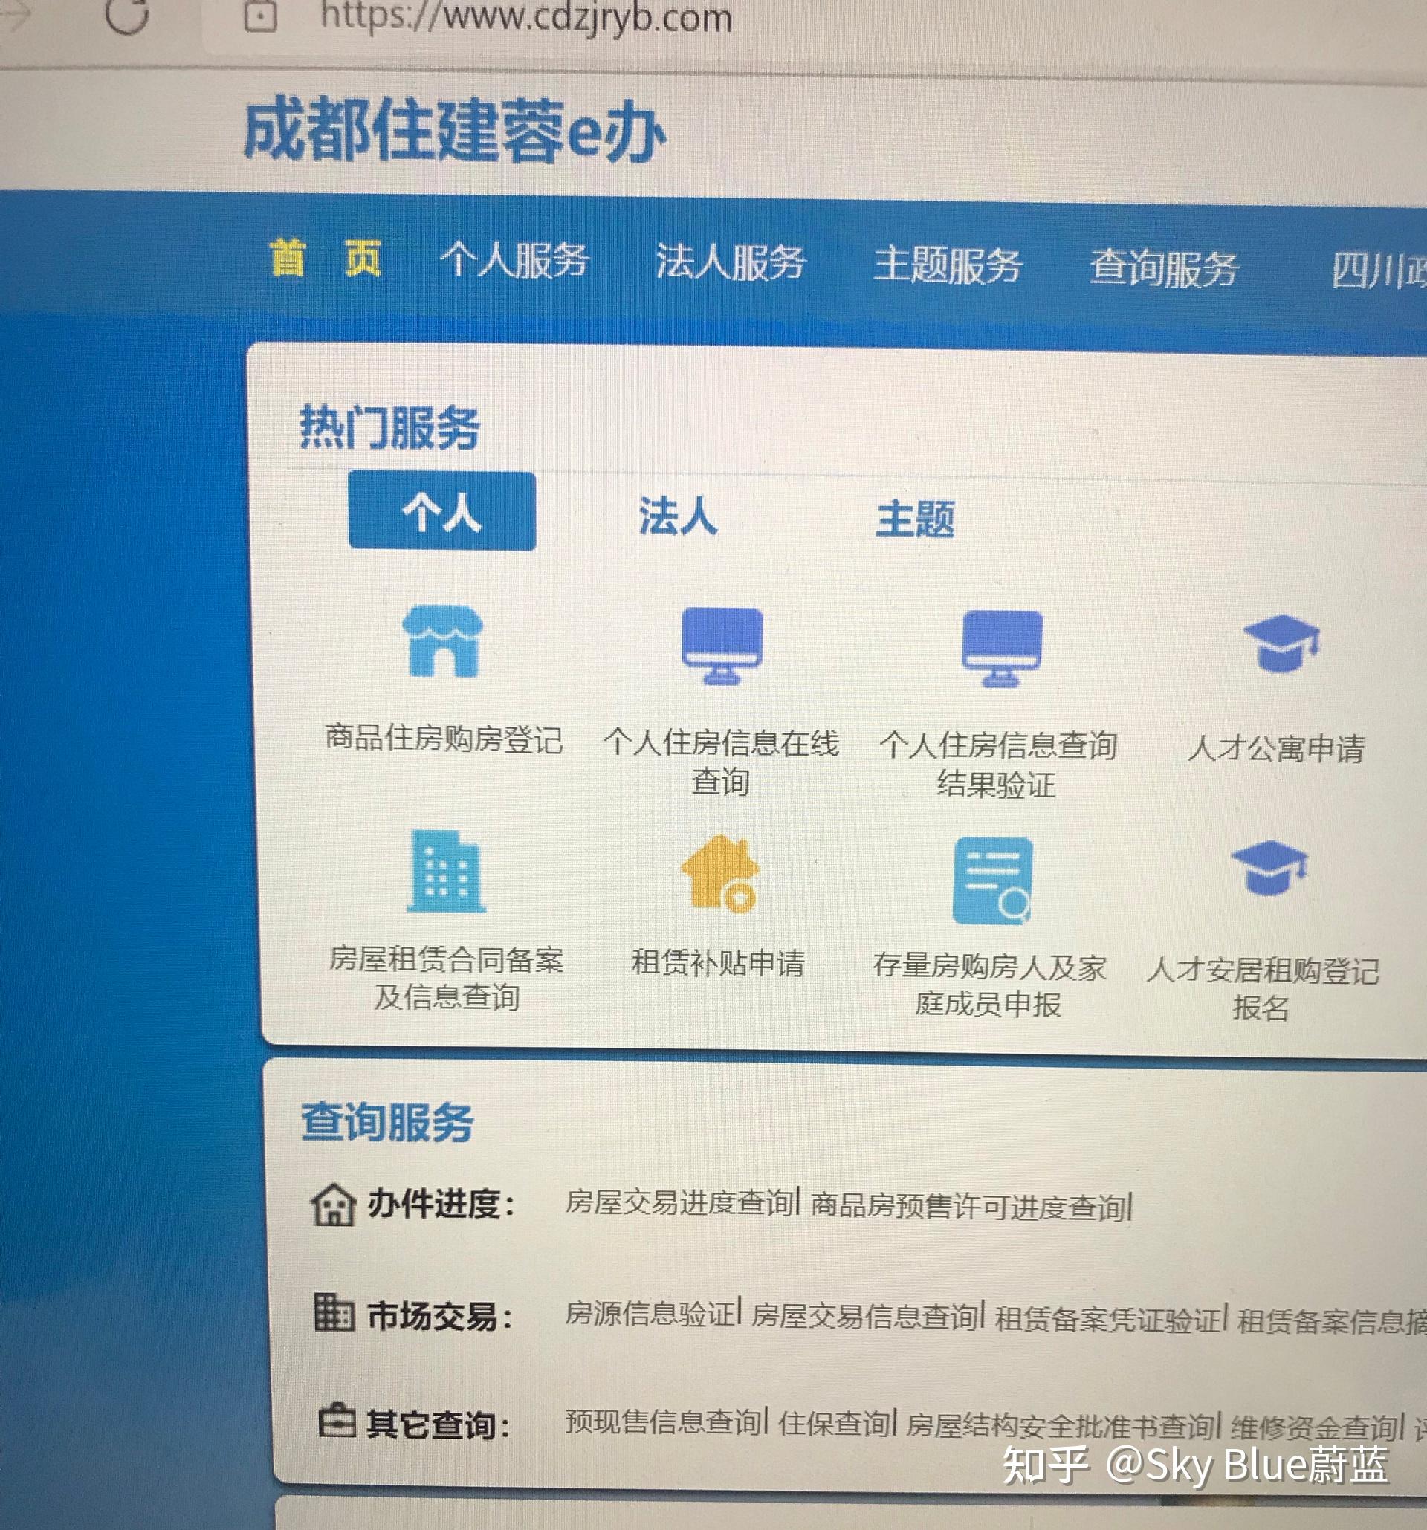Click the site info icon before the URL
The width and height of the screenshot is (1427, 1530).
(260, 16)
